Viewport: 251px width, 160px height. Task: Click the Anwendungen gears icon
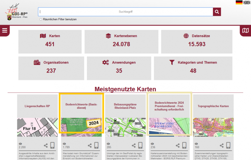click(x=106, y=62)
